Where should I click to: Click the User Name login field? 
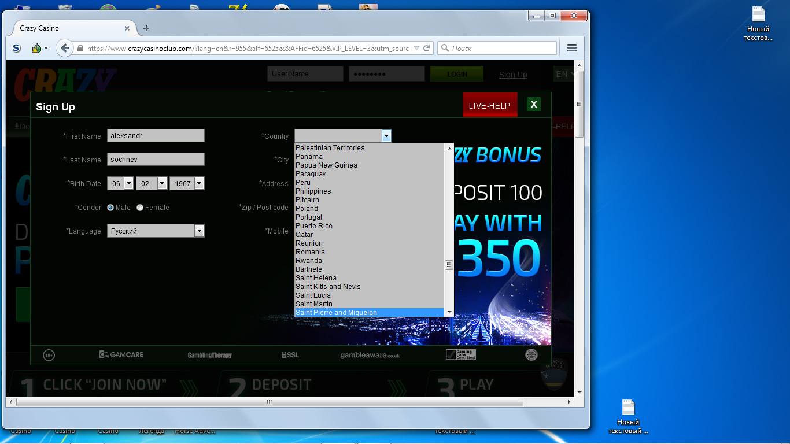pos(305,74)
